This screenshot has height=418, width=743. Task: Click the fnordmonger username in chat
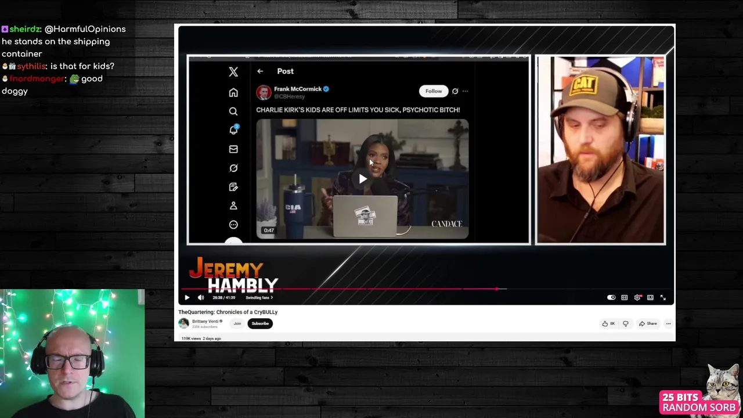tap(37, 79)
